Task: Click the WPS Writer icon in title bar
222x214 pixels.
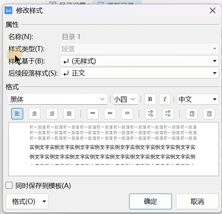Action: click(8, 10)
